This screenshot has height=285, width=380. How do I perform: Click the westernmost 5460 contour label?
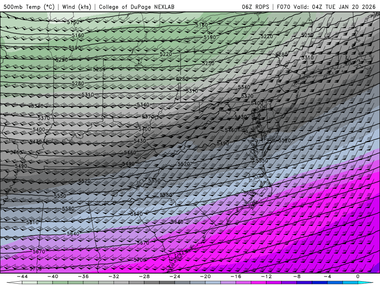16,152
